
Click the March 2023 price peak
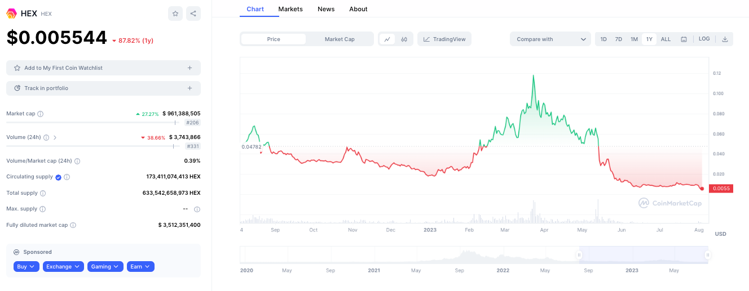point(533,75)
